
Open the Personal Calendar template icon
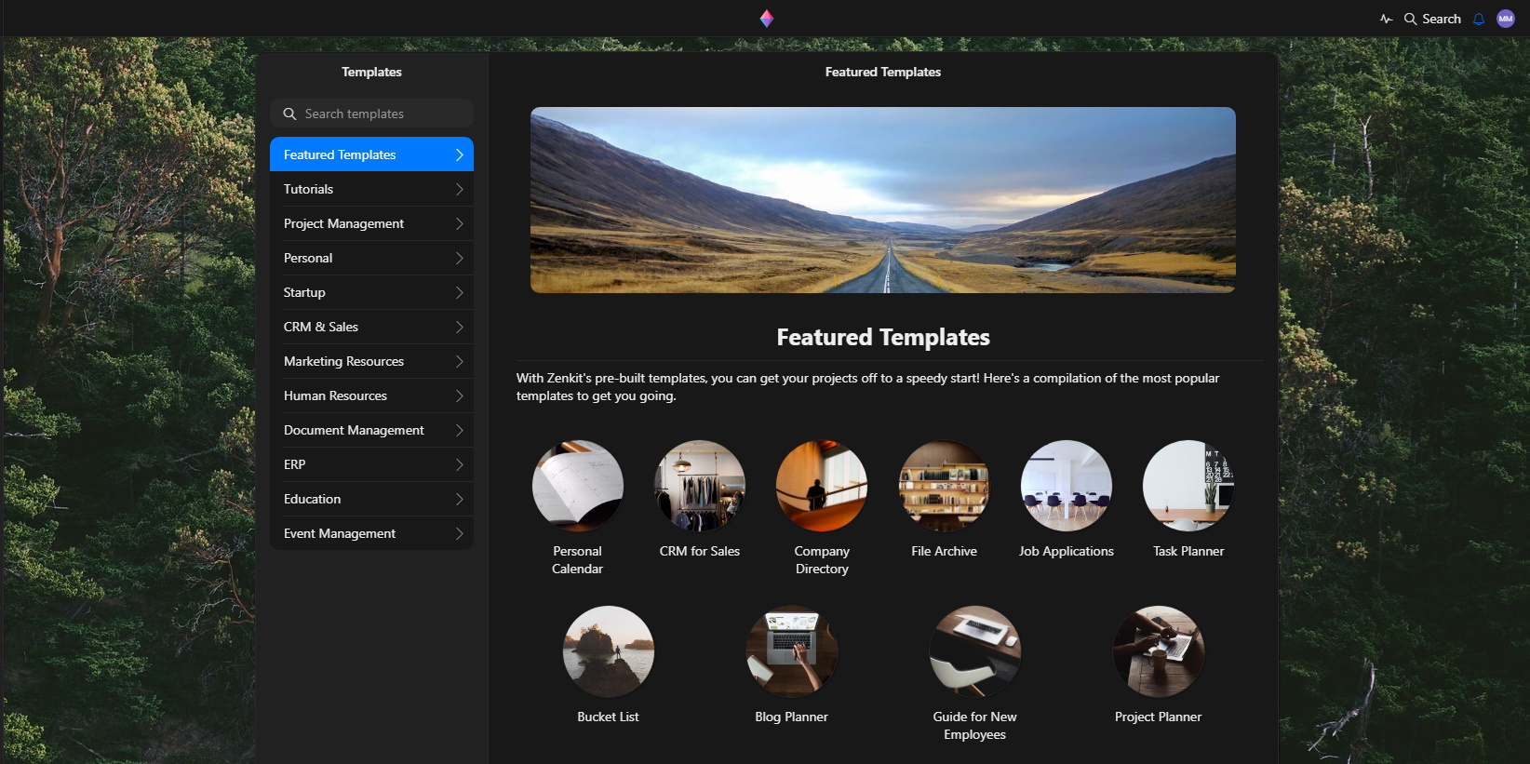click(577, 486)
